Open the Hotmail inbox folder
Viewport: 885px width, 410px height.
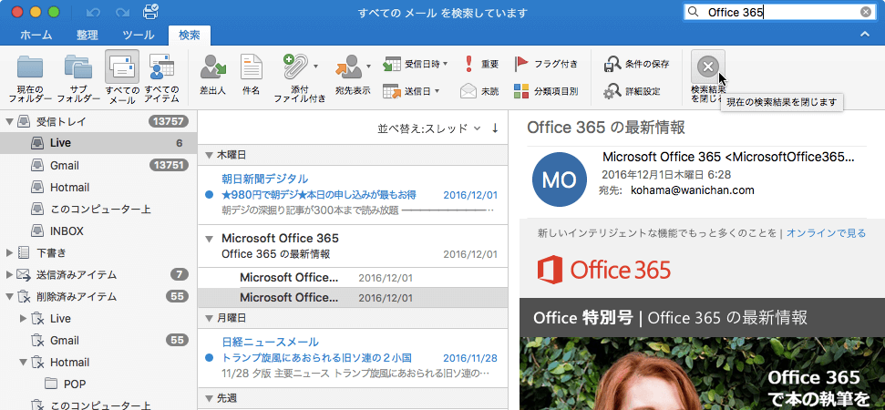[98, 188]
